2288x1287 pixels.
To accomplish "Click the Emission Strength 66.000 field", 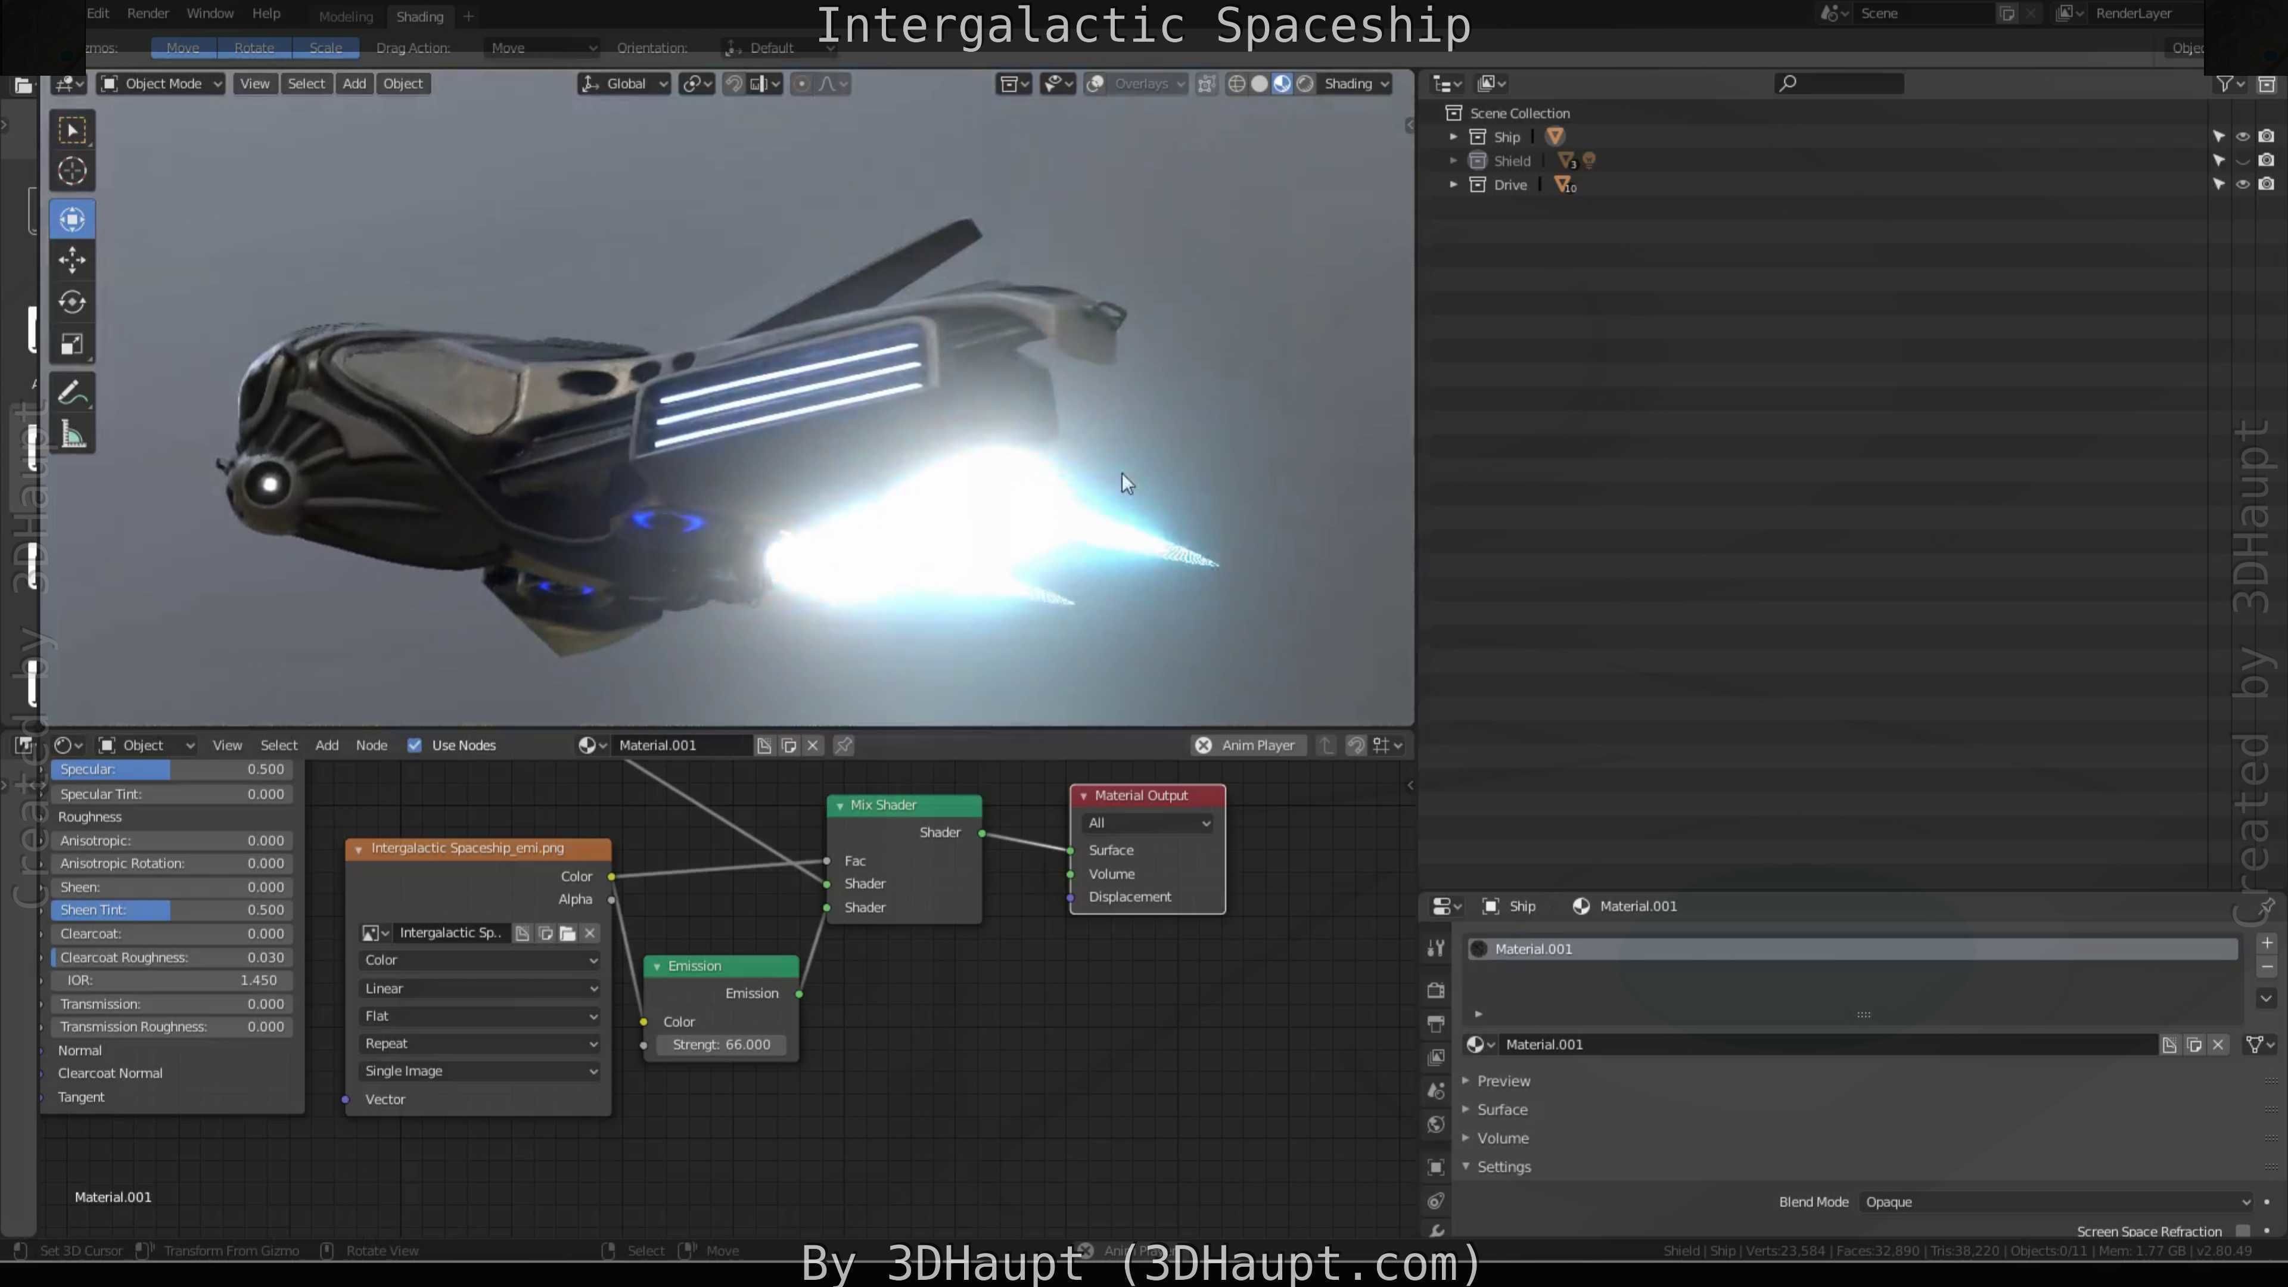I will coord(720,1044).
